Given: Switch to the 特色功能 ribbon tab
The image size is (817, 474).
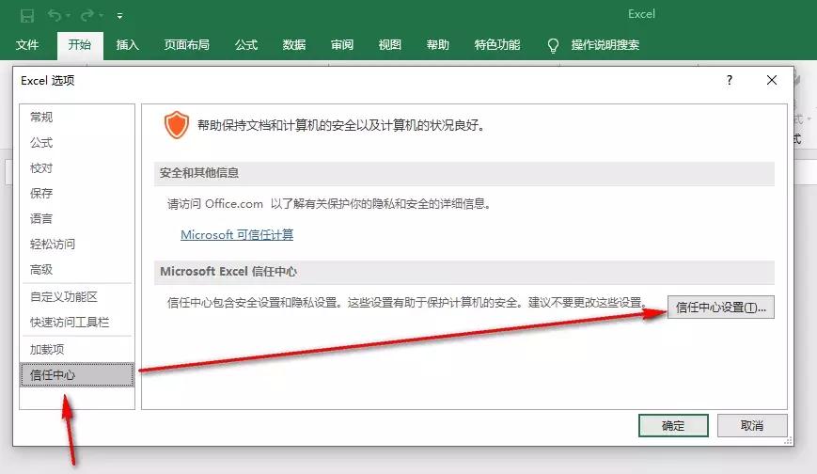Looking at the screenshot, I should (497, 45).
